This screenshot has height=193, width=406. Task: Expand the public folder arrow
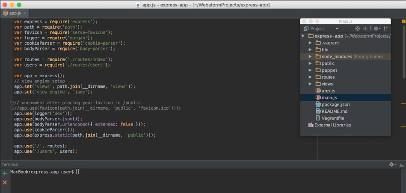310,63
